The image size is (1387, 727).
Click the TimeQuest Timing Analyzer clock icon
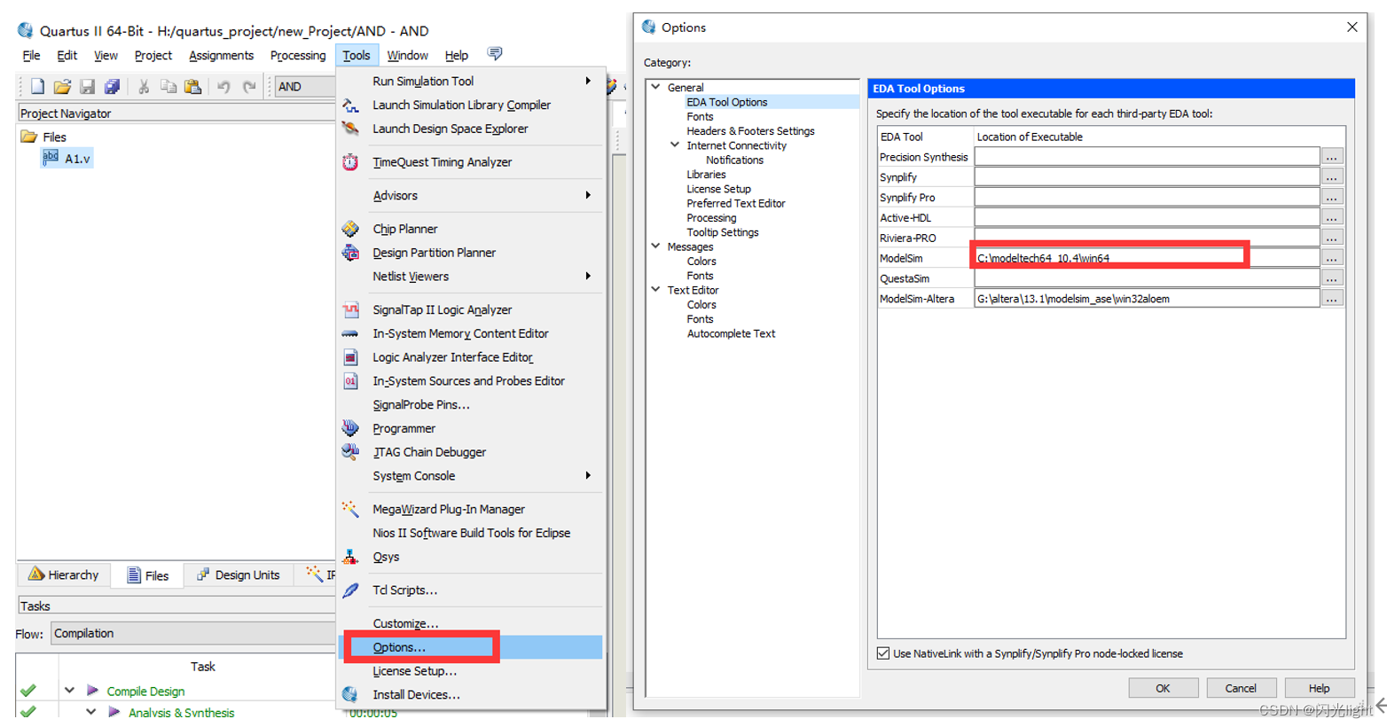(x=350, y=162)
